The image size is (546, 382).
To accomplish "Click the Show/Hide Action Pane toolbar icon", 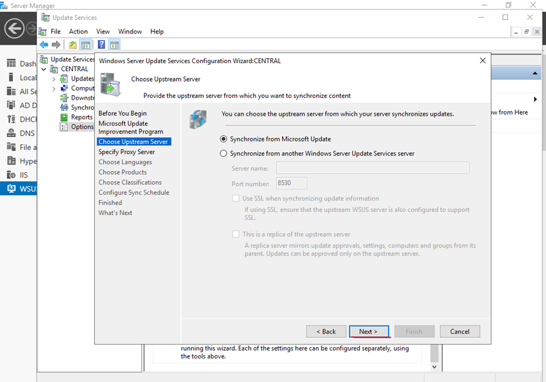I will [114, 45].
